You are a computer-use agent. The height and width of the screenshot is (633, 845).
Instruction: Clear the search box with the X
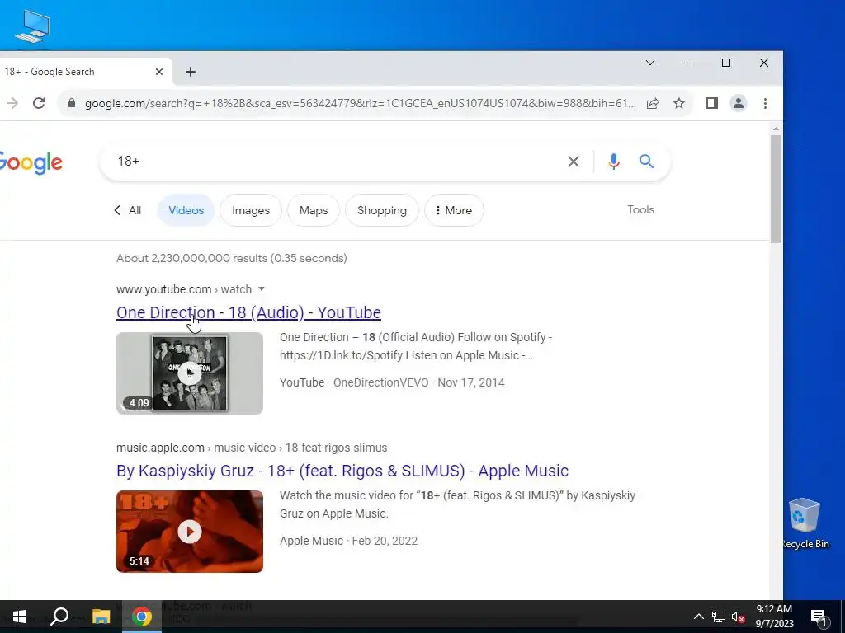click(x=574, y=162)
